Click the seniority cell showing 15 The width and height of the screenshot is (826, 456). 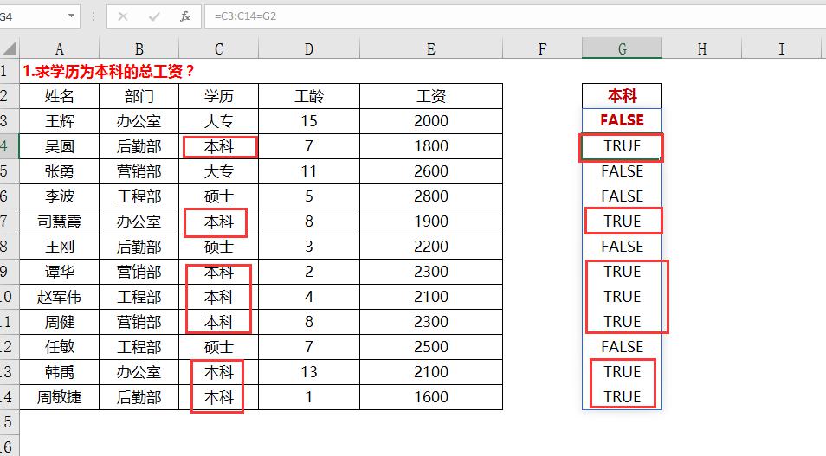coord(309,121)
